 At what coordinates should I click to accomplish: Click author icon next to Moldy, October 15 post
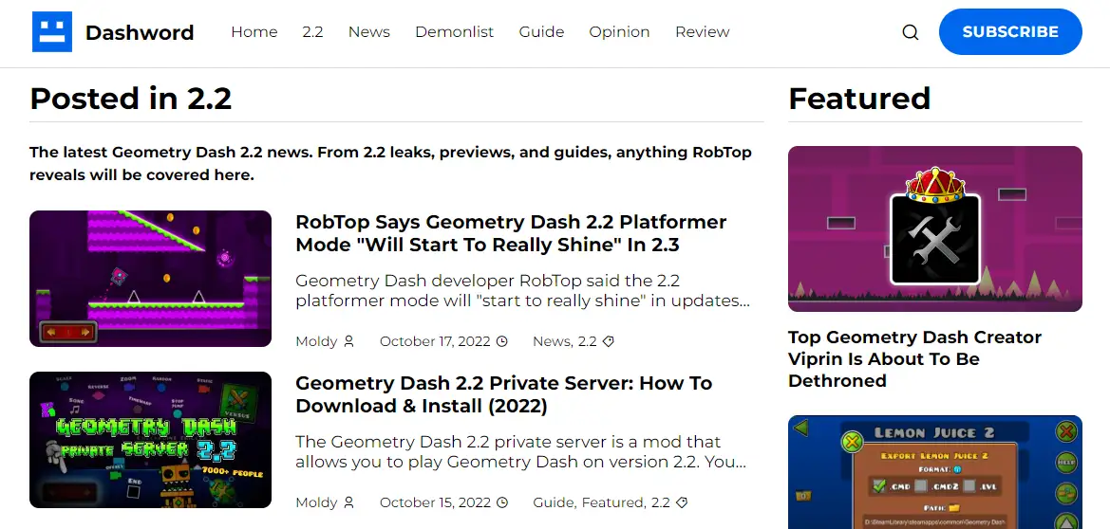pos(348,502)
